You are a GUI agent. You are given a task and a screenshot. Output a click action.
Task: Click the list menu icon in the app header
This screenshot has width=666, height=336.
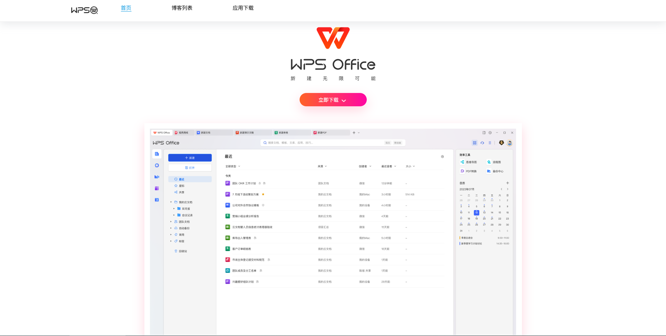(x=490, y=143)
